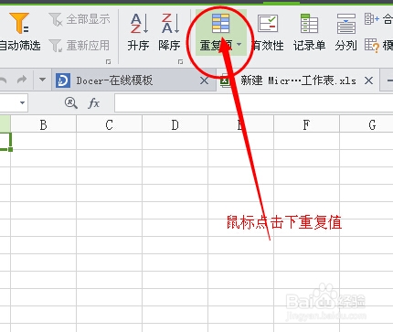
Task: Open the name box dropdown
Action: click(x=22, y=102)
